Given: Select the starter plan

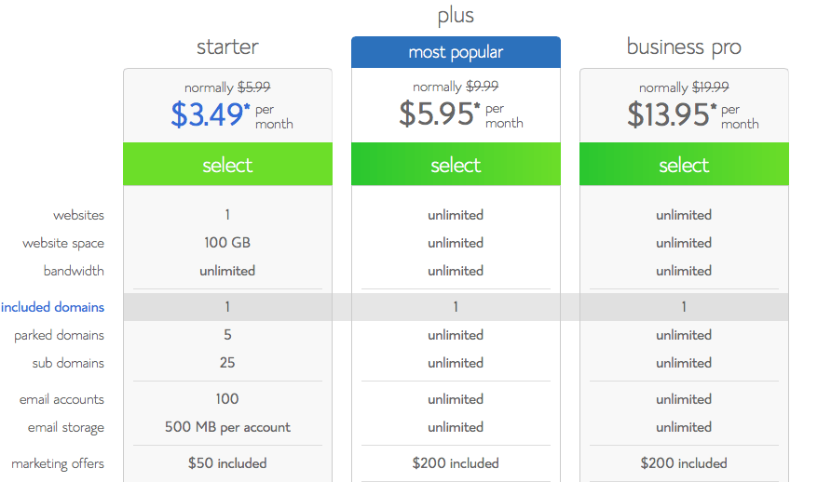Looking at the screenshot, I should tap(227, 164).
